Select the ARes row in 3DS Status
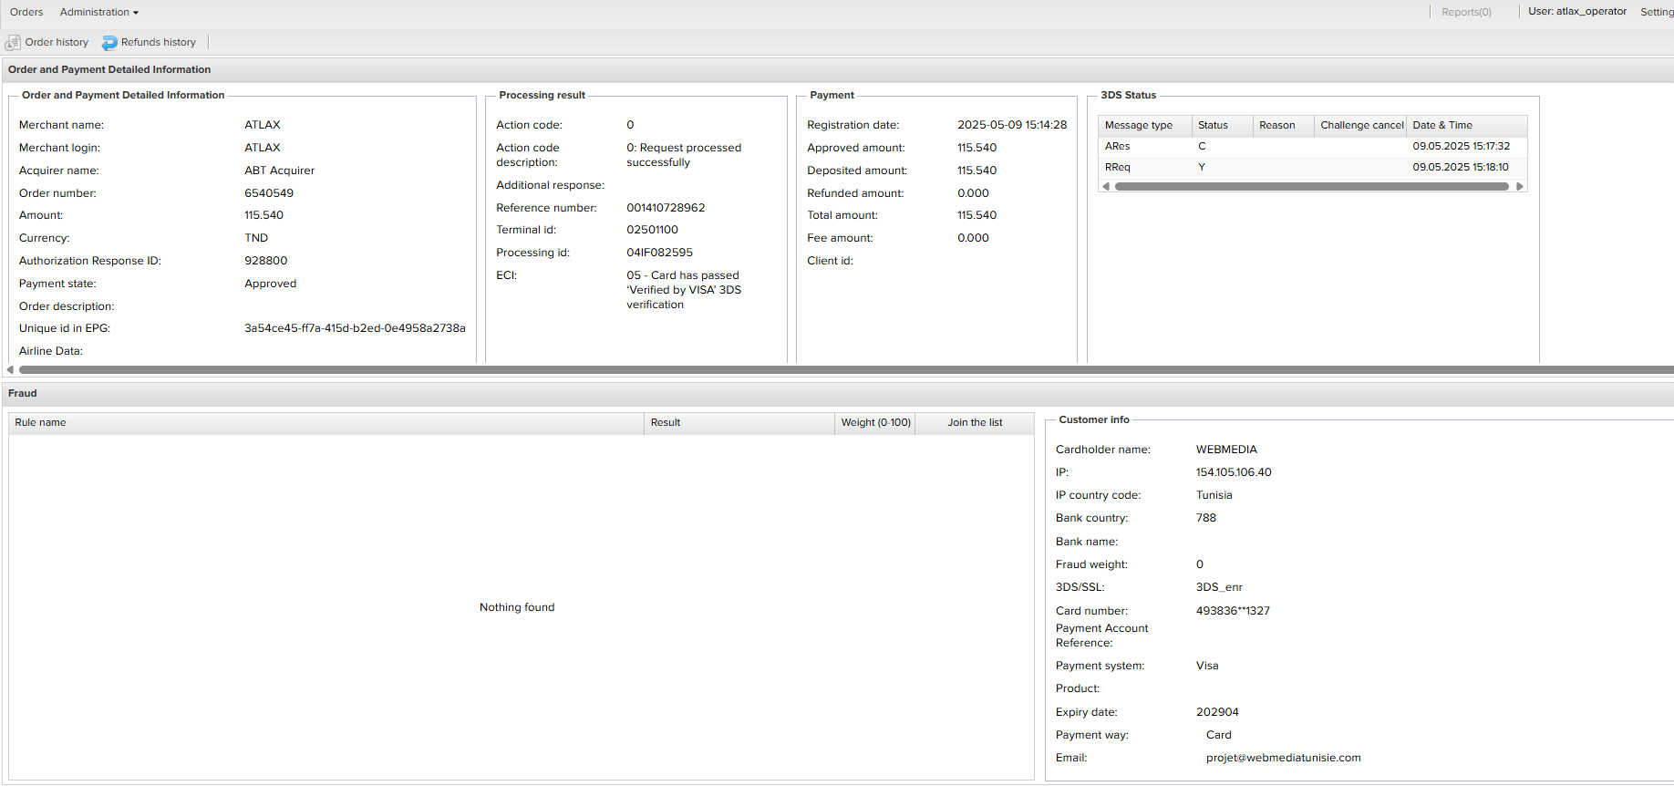The width and height of the screenshot is (1674, 786). pyautogui.click(x=1118, y=147)
